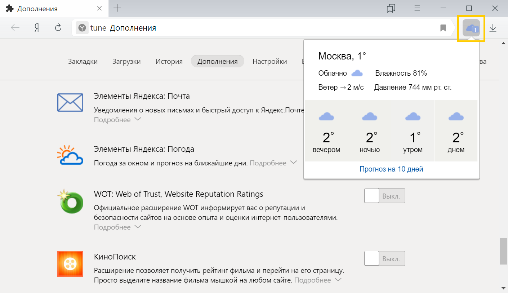Click the утром forecast tile
Screen dimensions: 508x293
[413, 131]
